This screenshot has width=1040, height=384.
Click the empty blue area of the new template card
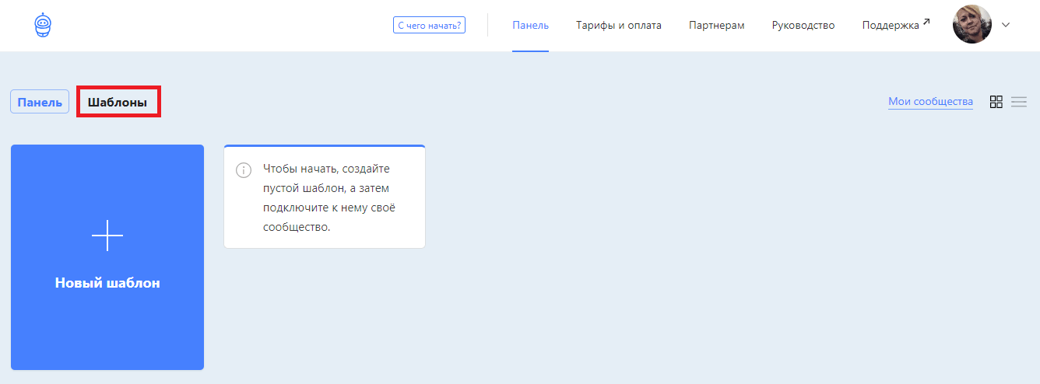pos(107,334)
